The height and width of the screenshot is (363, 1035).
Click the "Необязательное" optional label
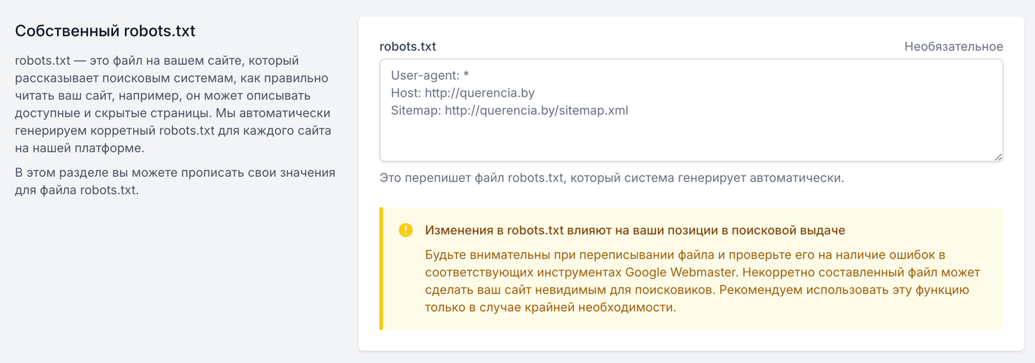pos(953,47)
